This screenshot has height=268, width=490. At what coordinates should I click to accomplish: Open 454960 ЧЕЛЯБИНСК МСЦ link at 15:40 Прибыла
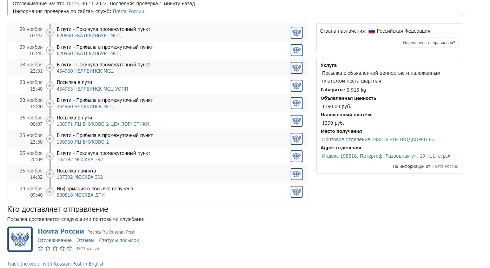pyautogui.click(x=85, y=106)
